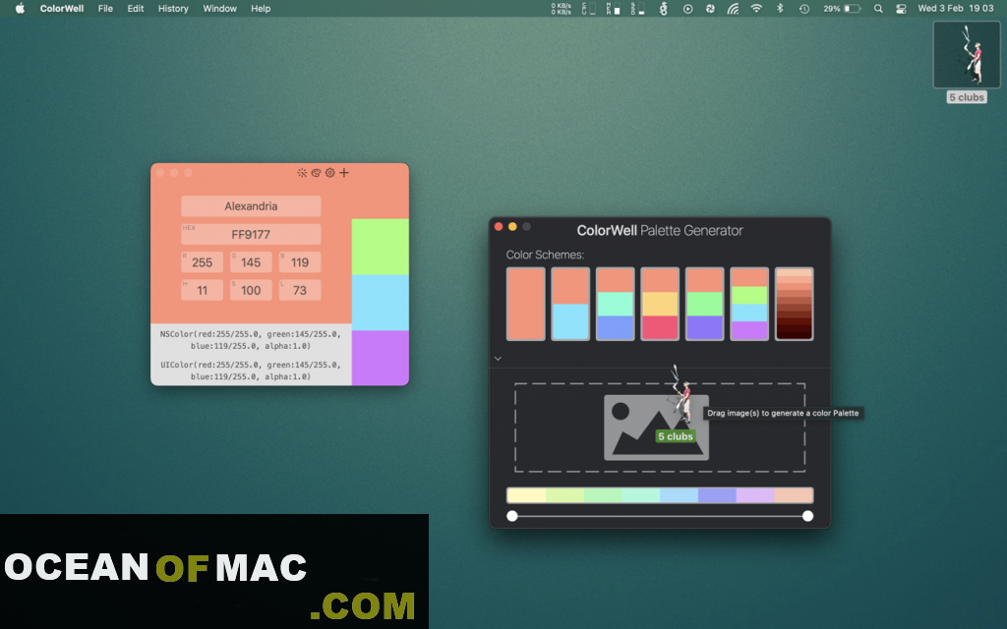The image size is (1007, 629).
Task: Open the Wi-Fi status menu
Action: point(756,8)
